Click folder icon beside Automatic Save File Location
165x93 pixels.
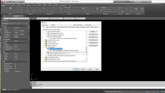click(46, 40)
